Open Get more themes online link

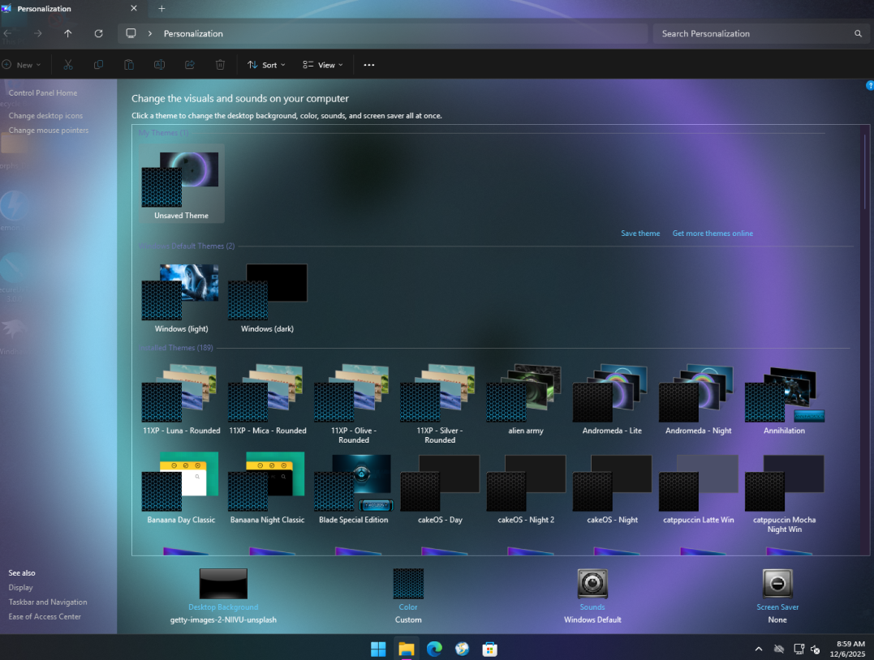(713, 234)
